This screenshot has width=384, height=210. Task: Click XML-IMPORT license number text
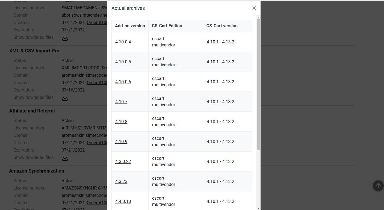point(84,68)
